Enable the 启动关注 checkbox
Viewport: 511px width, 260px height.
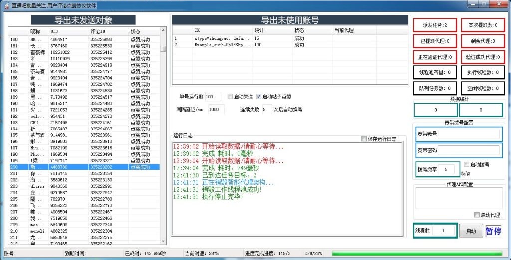230,97
